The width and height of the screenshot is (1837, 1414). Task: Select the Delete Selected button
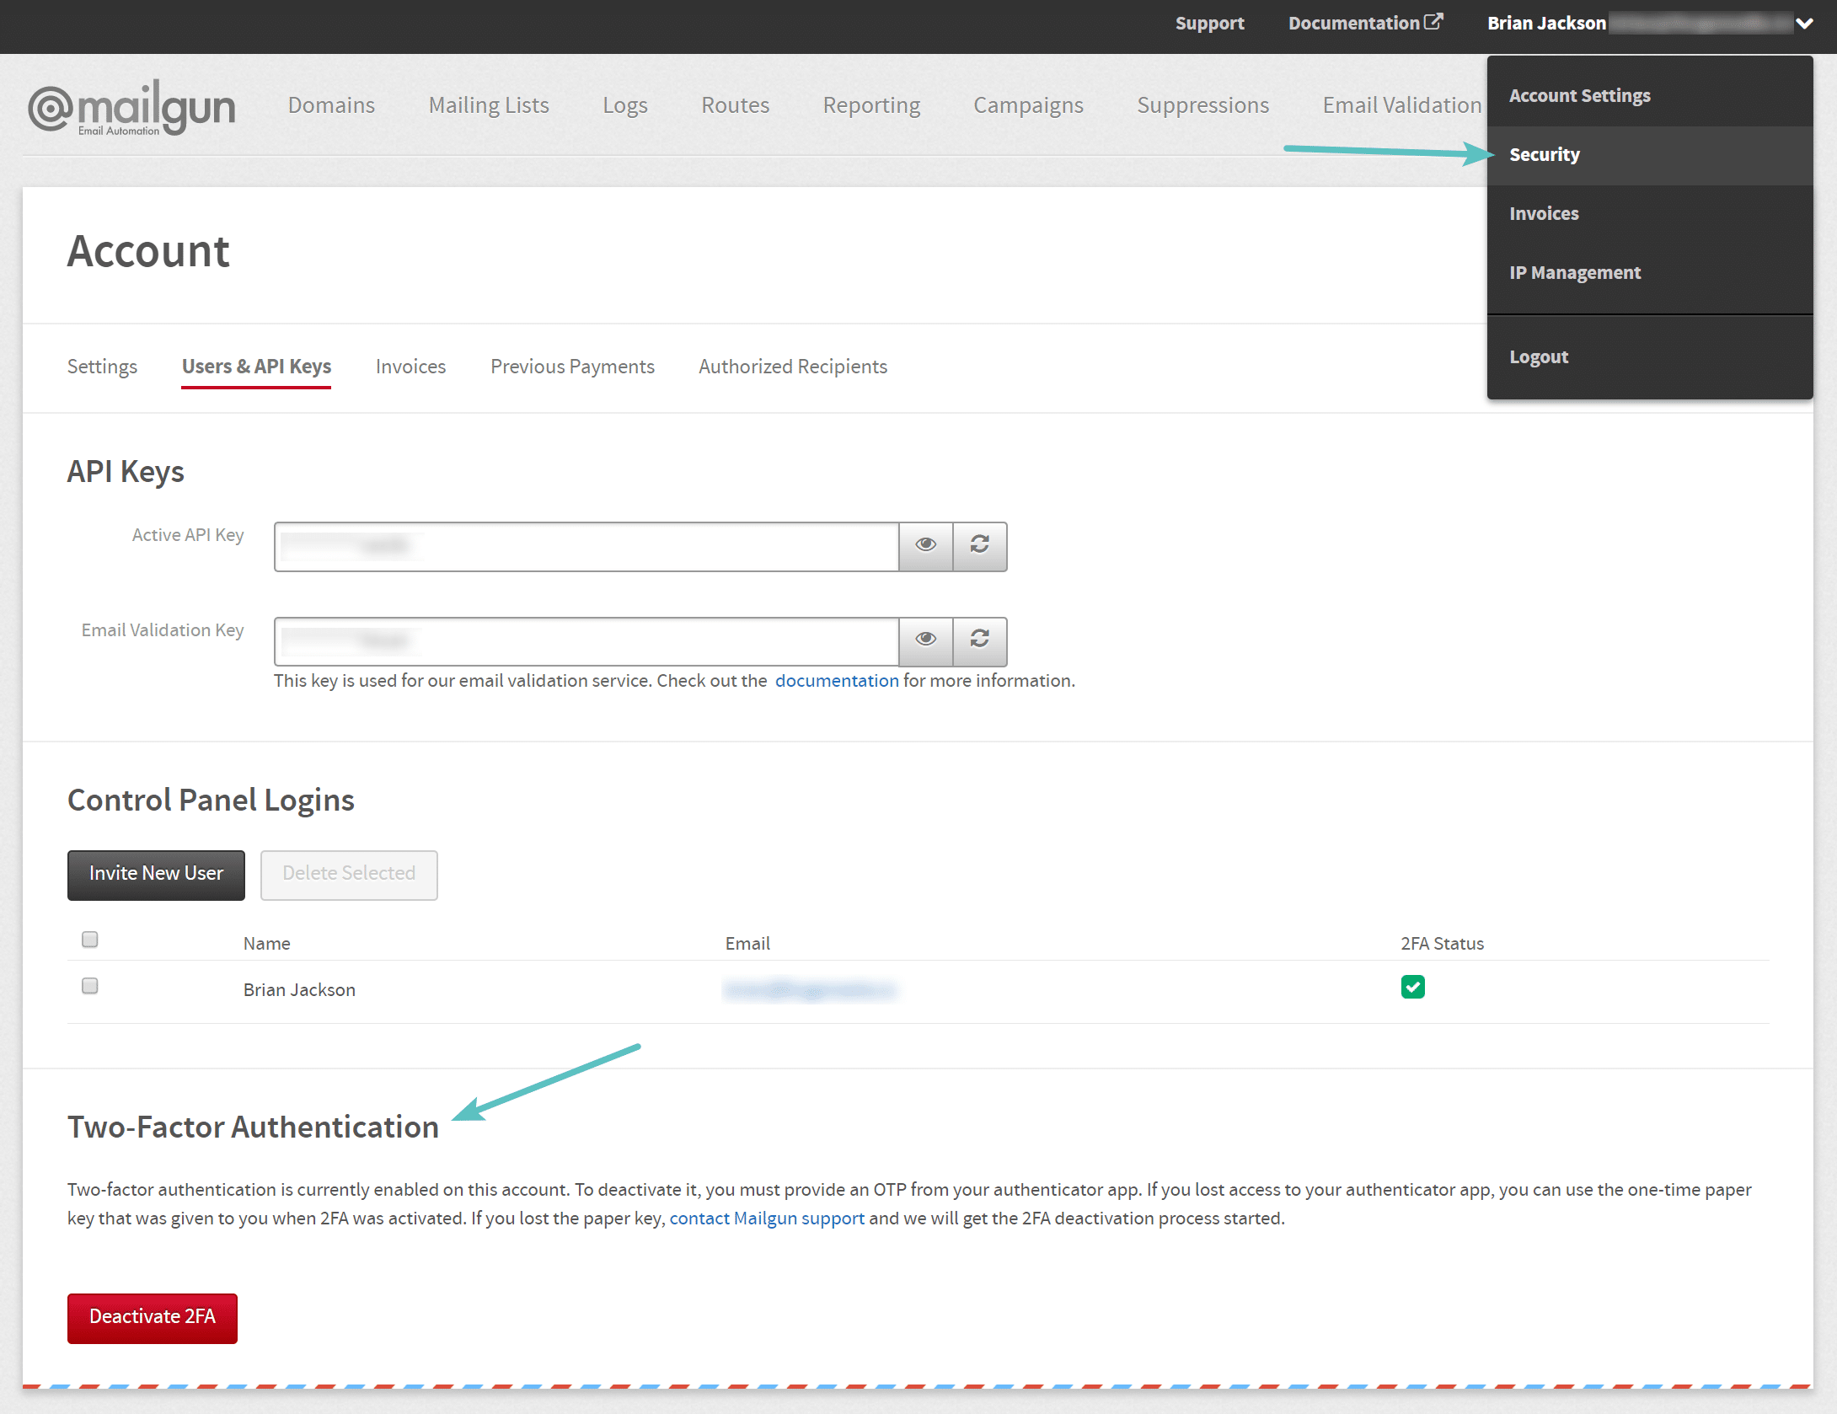(347, 873)
